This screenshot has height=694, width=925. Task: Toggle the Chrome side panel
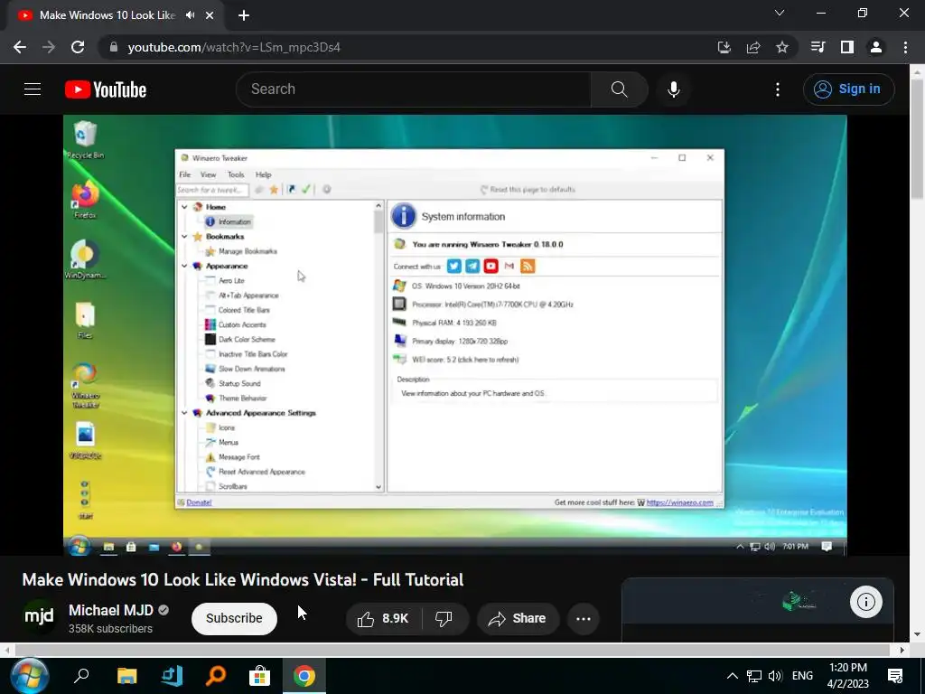846,47
